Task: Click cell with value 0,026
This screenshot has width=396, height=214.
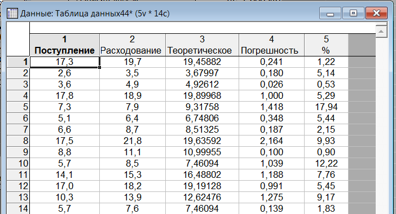Action: tap(271, 84)
